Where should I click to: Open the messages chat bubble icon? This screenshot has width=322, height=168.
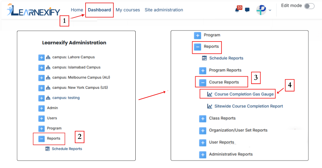click(x=247, y=10)
